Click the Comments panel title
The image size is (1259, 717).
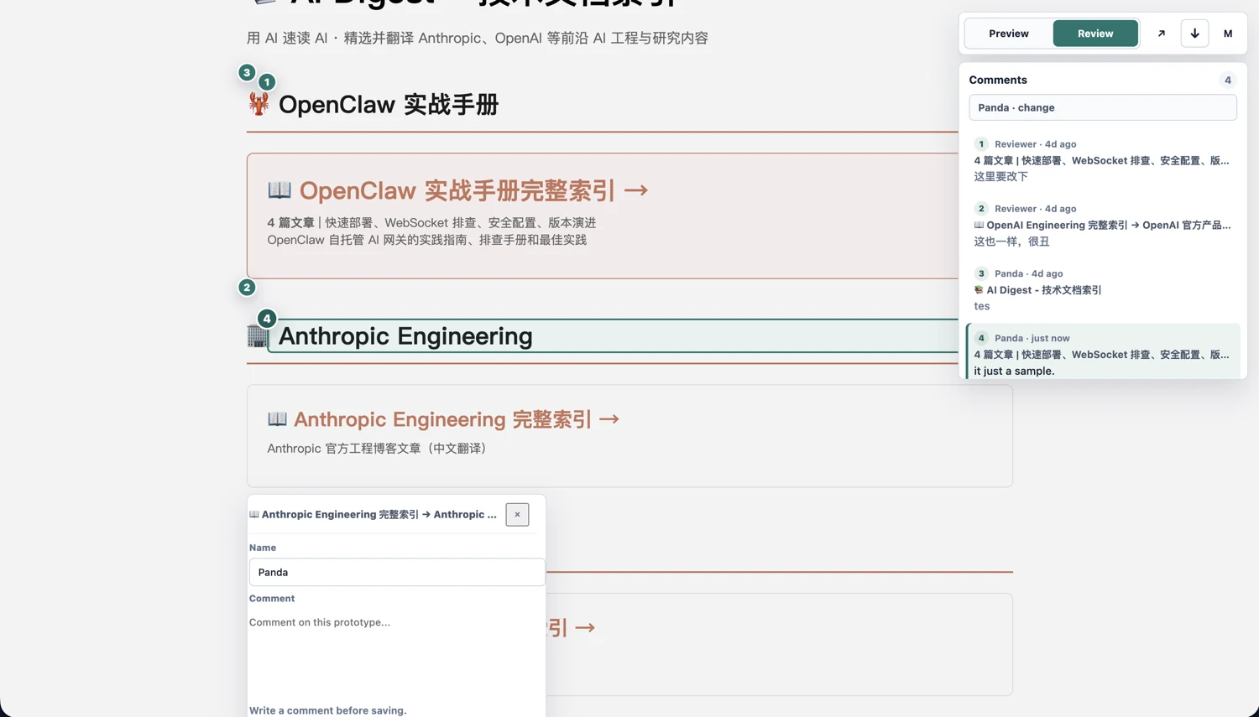click(998, 80)
